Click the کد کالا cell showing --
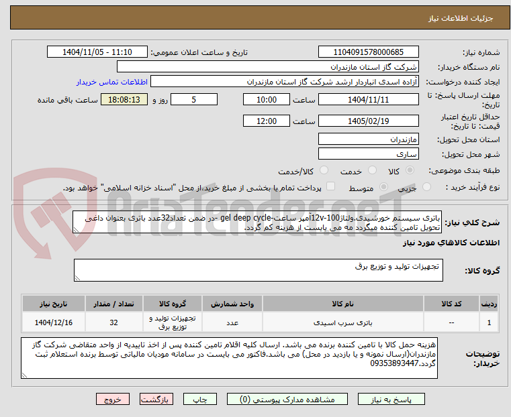511x417 pixels. pos(451,322)
